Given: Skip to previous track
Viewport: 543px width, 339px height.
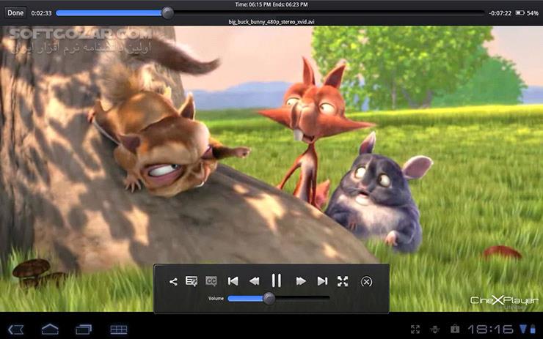Looking at the screenshot, I should (x=233, y=281).
